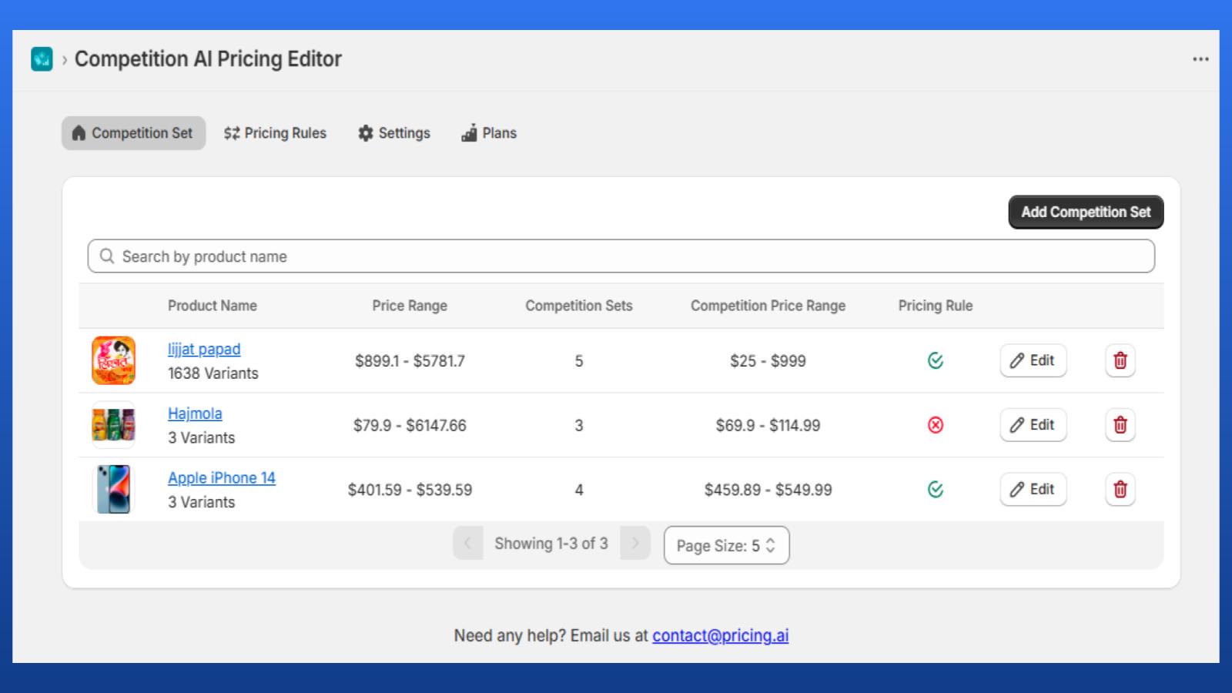
Task: Delete the lijjat papad competition set
Action: click(x=1120, y=360)
